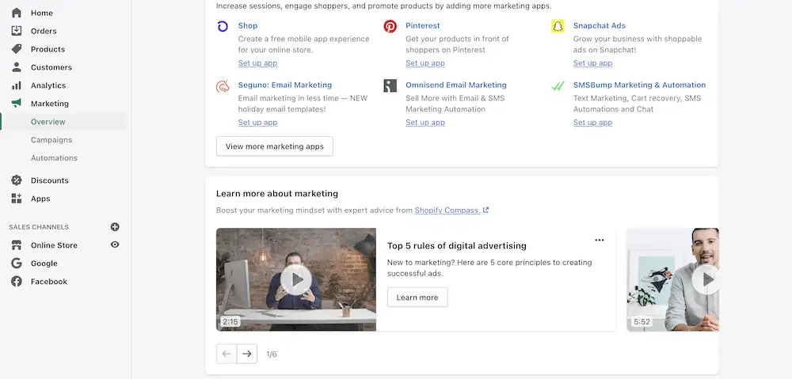Click the View more marketing apps button
Image resolution: width=792 pixels, height=379 pixels.
pos(275,146)
